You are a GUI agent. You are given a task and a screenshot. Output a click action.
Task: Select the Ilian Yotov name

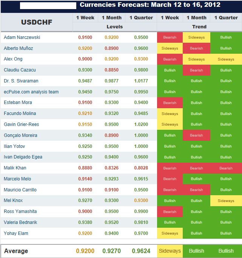[x=14, y=146]
